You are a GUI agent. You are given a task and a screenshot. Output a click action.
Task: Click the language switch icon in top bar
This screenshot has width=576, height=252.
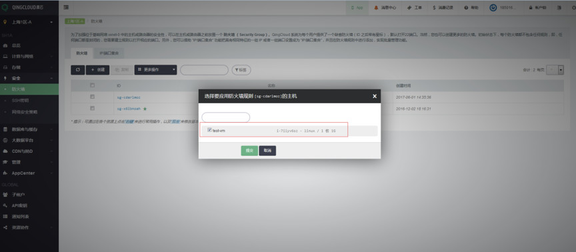tap(559, 7)
